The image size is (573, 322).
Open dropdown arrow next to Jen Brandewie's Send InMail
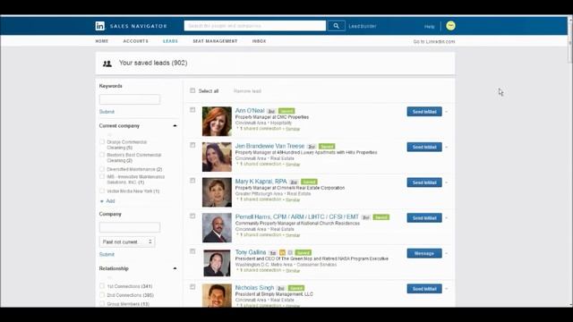pyautogui.click(x=447, y=147)
